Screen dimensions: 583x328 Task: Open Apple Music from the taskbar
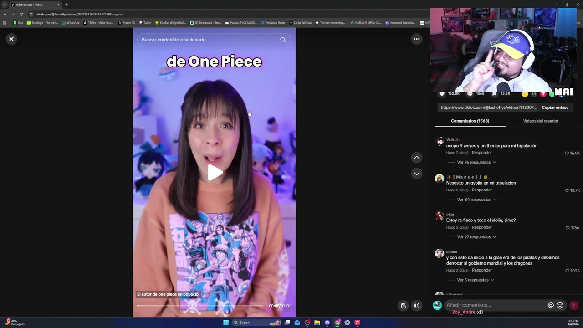pyautogui.click(x=357, y=323)
